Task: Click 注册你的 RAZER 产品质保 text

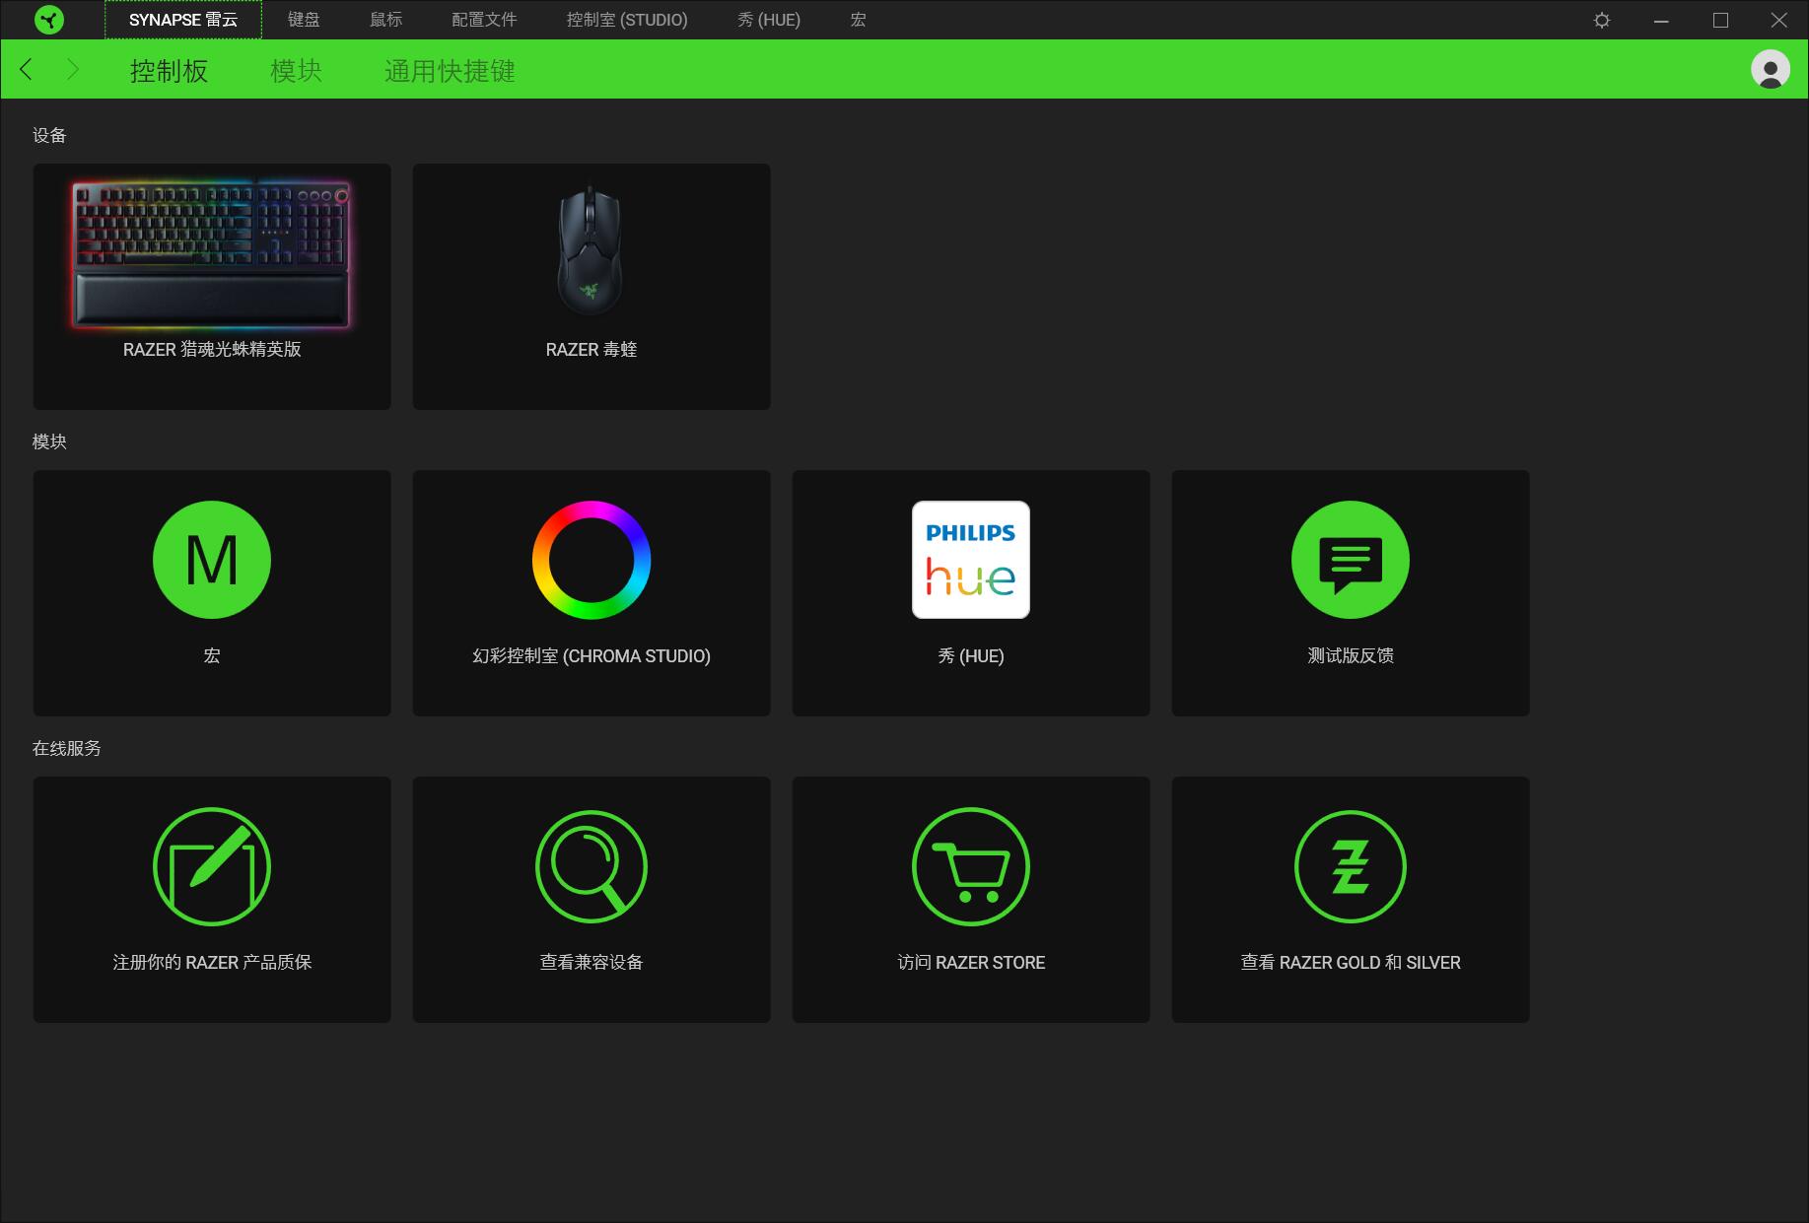Action: [212, 962]
